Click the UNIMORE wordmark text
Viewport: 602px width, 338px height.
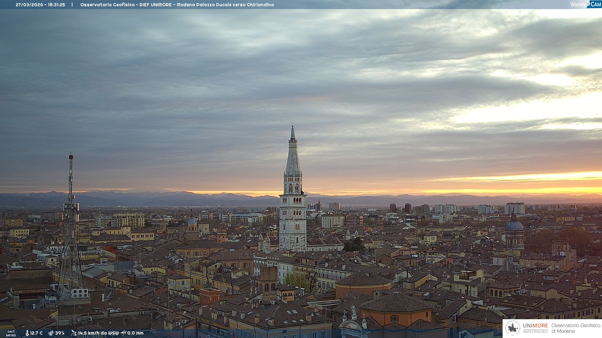coord(535,325)
